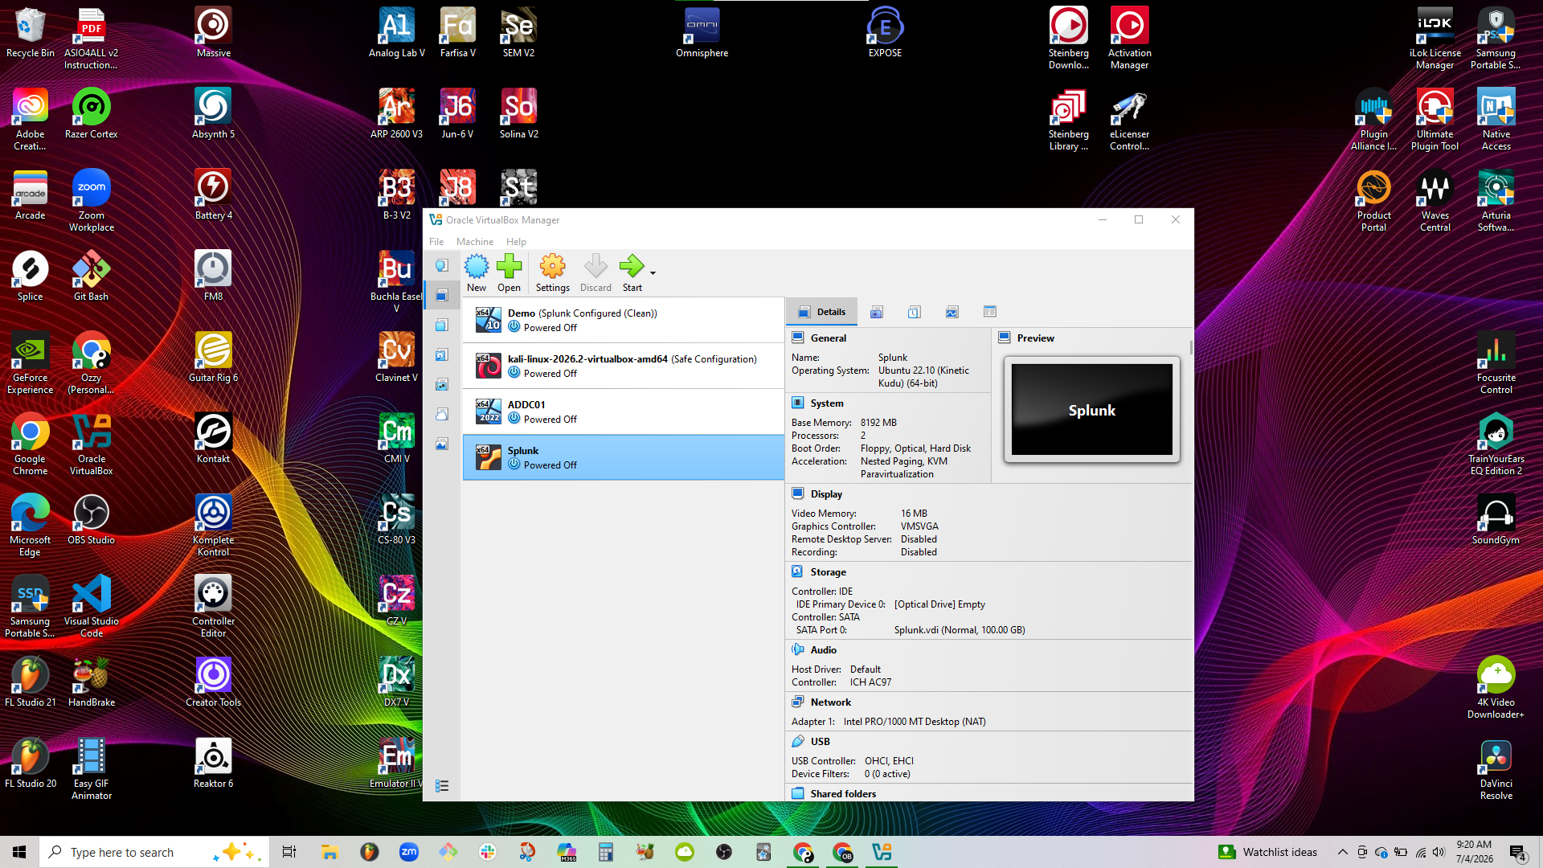Open the Cloud tool in the VirtualBox sidebar

(442, 414)
